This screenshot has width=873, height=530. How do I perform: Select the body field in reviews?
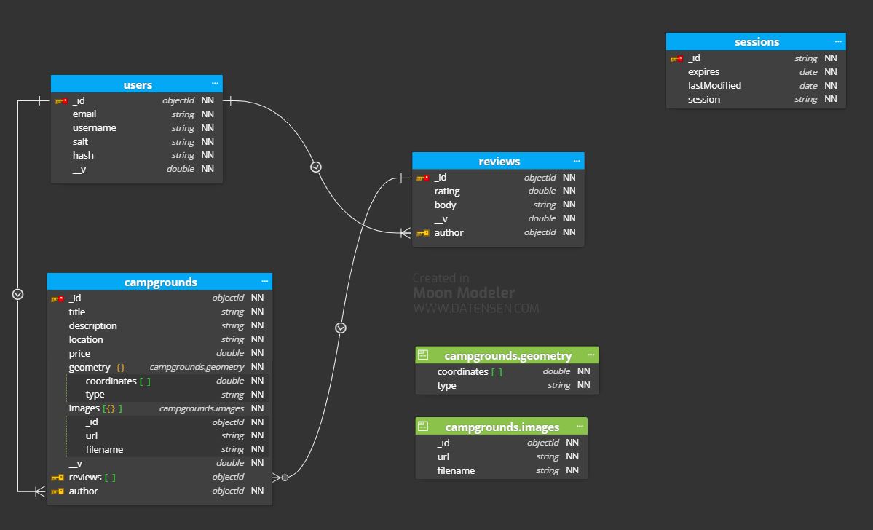click(x=498, y=205)
